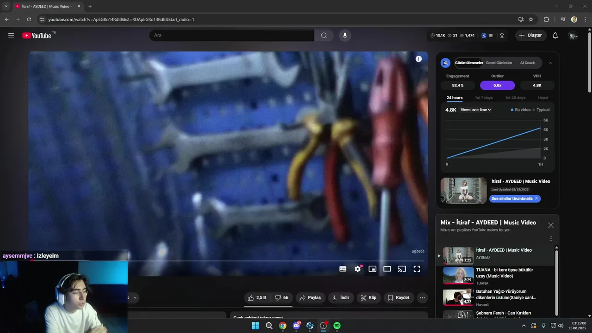This screenshot has height=333, width=592.
Task: Click the Outlier 5.6x badge
Action: point(497,86)
